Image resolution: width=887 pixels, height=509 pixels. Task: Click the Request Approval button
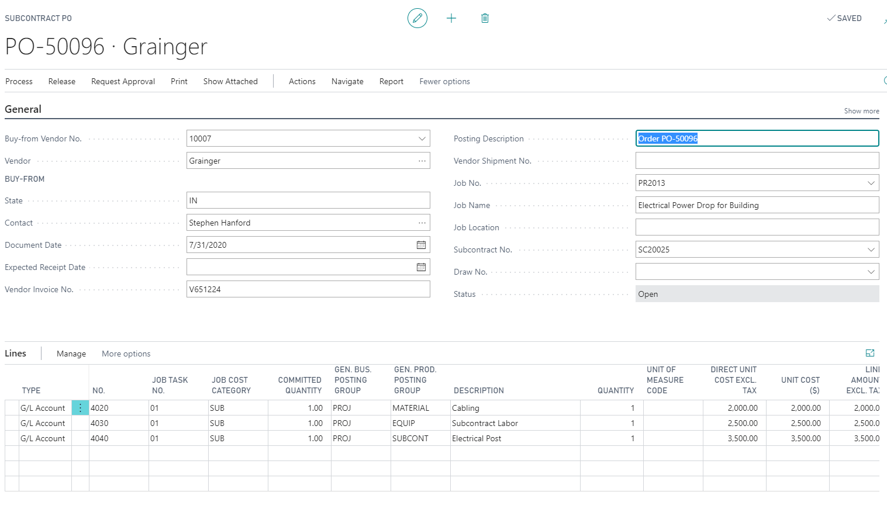pos(123,81)
